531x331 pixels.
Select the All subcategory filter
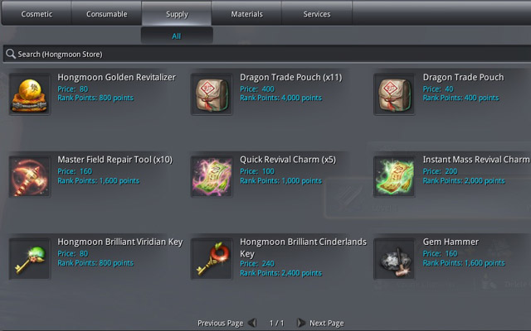click(x=177, y=36)
